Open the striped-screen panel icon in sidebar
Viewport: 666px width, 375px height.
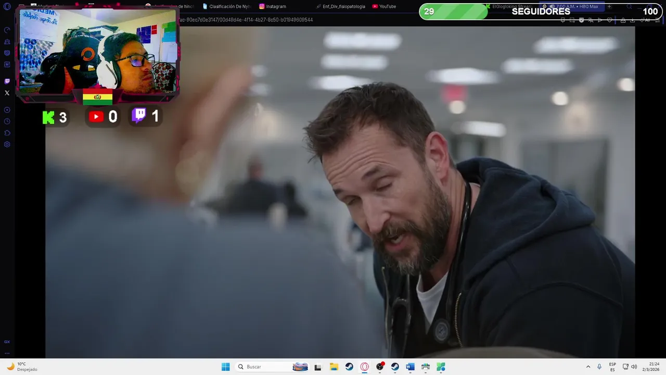7,53
